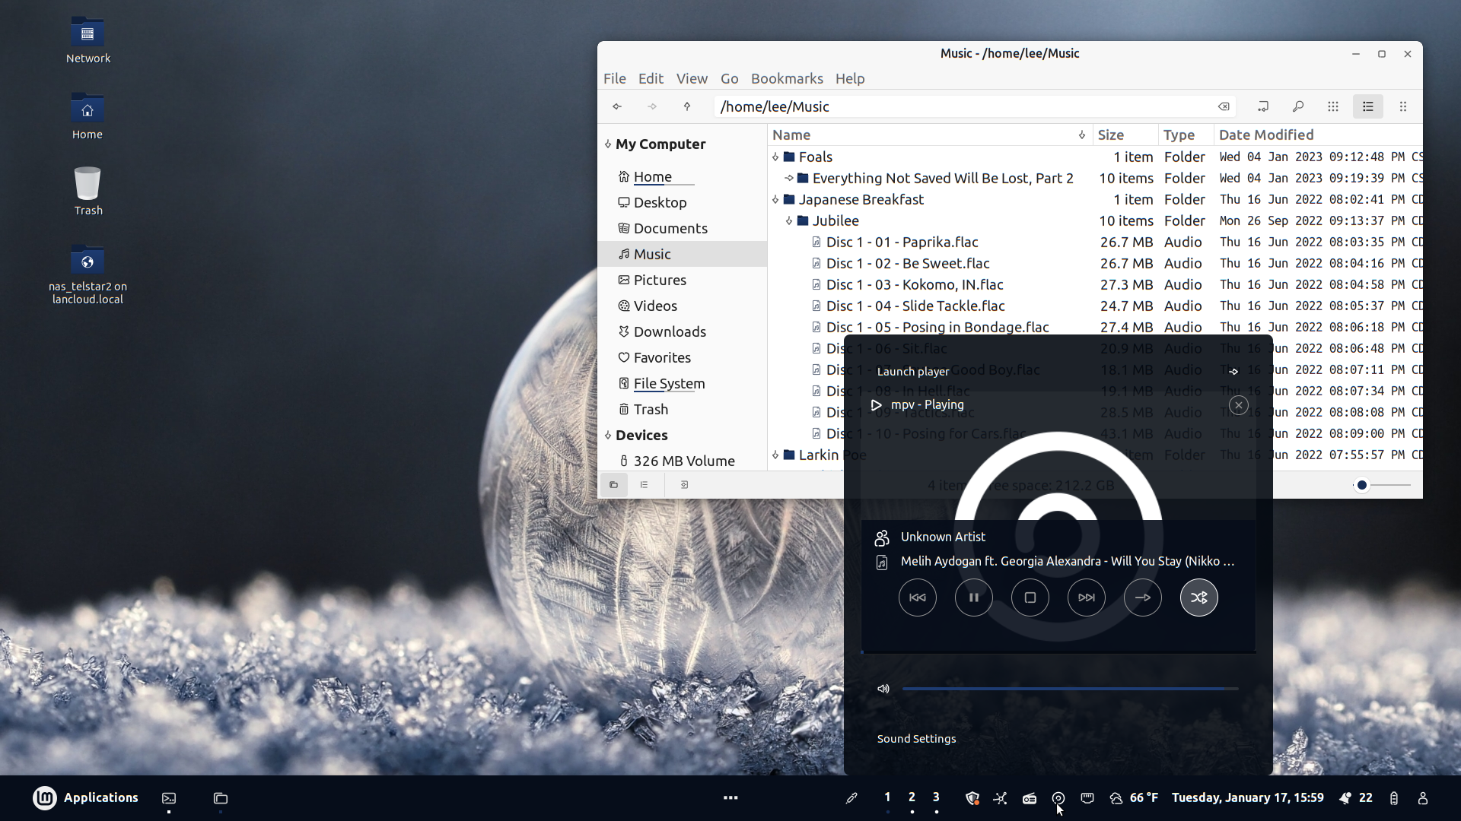Screen dimensions: 1461x821
Task: Open the Bookmarks menu
Action: (x=786, y=78)
